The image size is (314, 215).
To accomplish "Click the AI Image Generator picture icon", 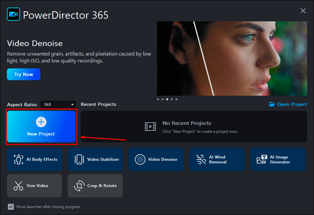I will pyautogui.click(x=262, y=160).
